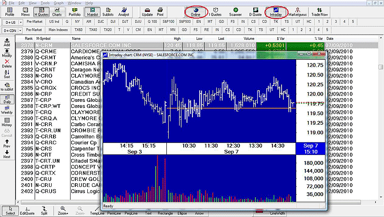384x217 pixels.
Task: Click the horizontal scrollbar's left arrow
Action: pos(18,202)
